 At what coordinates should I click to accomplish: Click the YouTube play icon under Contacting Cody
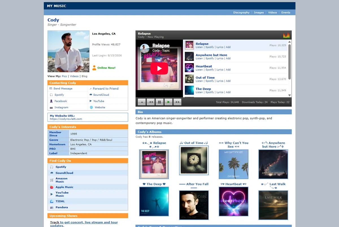click(91, 101)
